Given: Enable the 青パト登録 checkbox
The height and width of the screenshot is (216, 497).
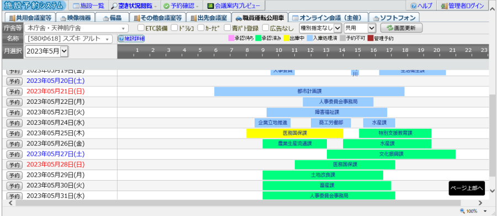Looking at the screenshot, I should coord(228,28).
